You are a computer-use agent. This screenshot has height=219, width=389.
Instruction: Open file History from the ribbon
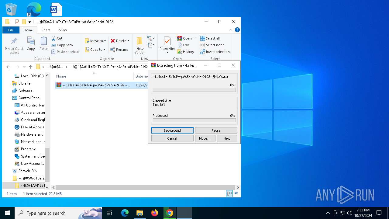coord(186,52)
